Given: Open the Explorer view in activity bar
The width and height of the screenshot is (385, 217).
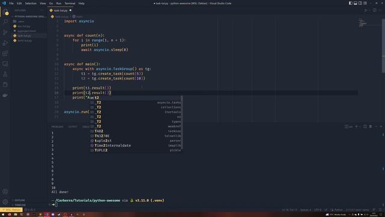Looking at the screenshot, I should [x=5, y=11].
